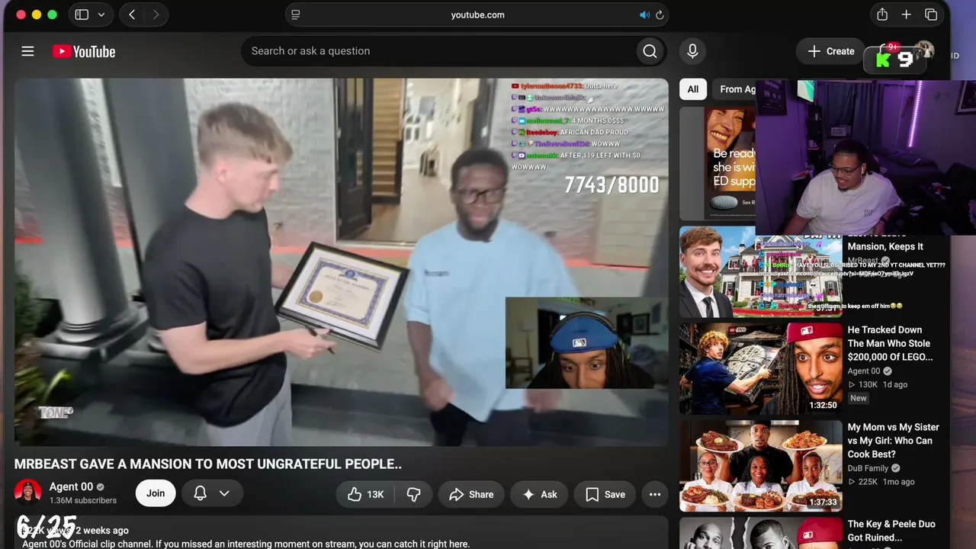Click the verified badge next to DuB Family
Viewport: 976px width, 549px height.
coord(896,468)
